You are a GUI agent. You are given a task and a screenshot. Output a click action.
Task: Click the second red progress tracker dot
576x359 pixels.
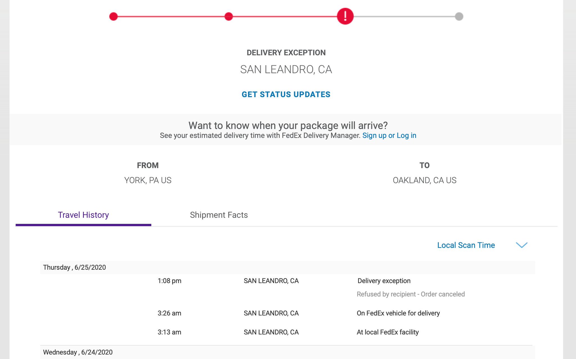click(x=229, y=16)
